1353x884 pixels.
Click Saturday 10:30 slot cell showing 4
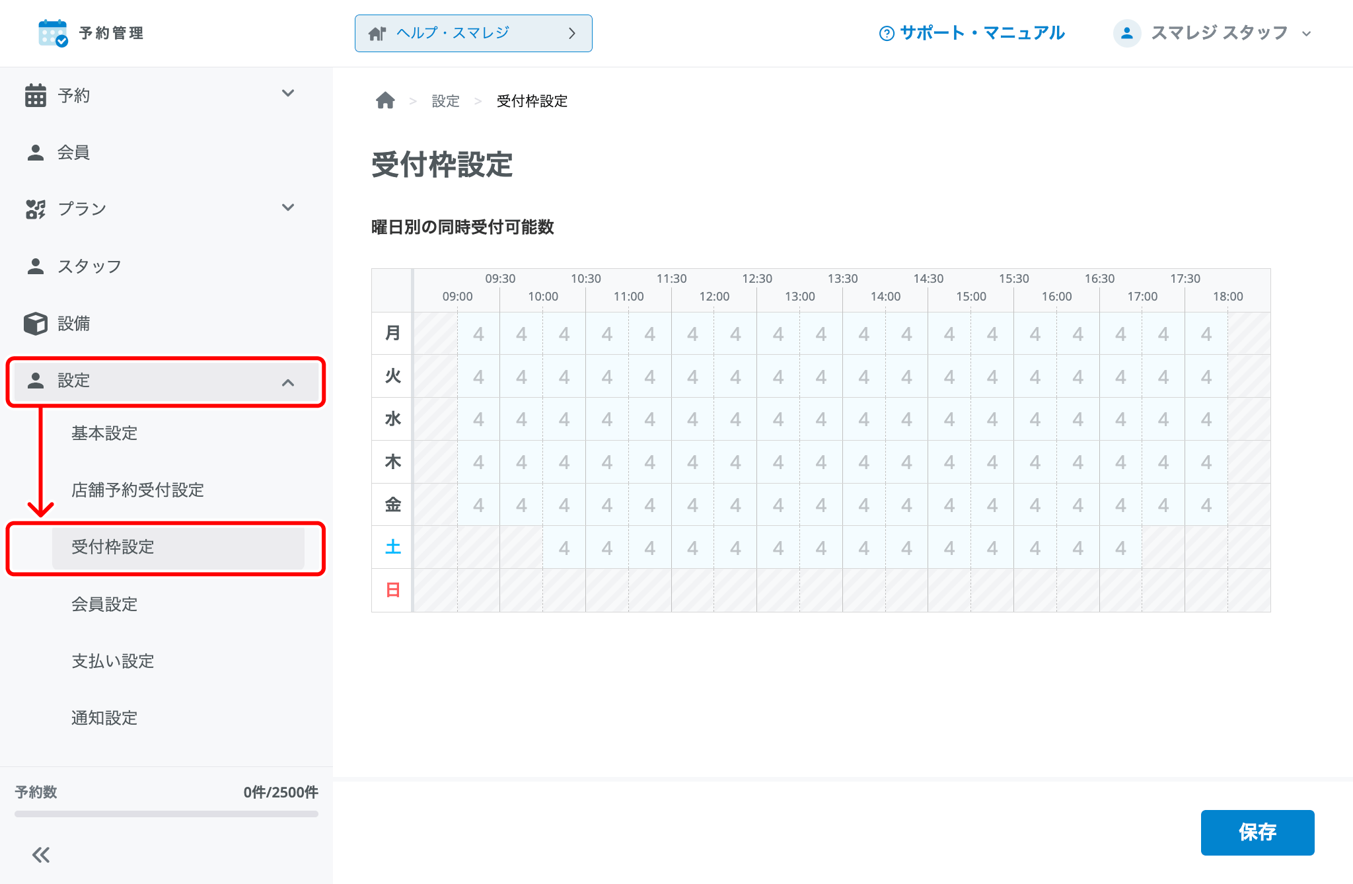click(607, 548)
